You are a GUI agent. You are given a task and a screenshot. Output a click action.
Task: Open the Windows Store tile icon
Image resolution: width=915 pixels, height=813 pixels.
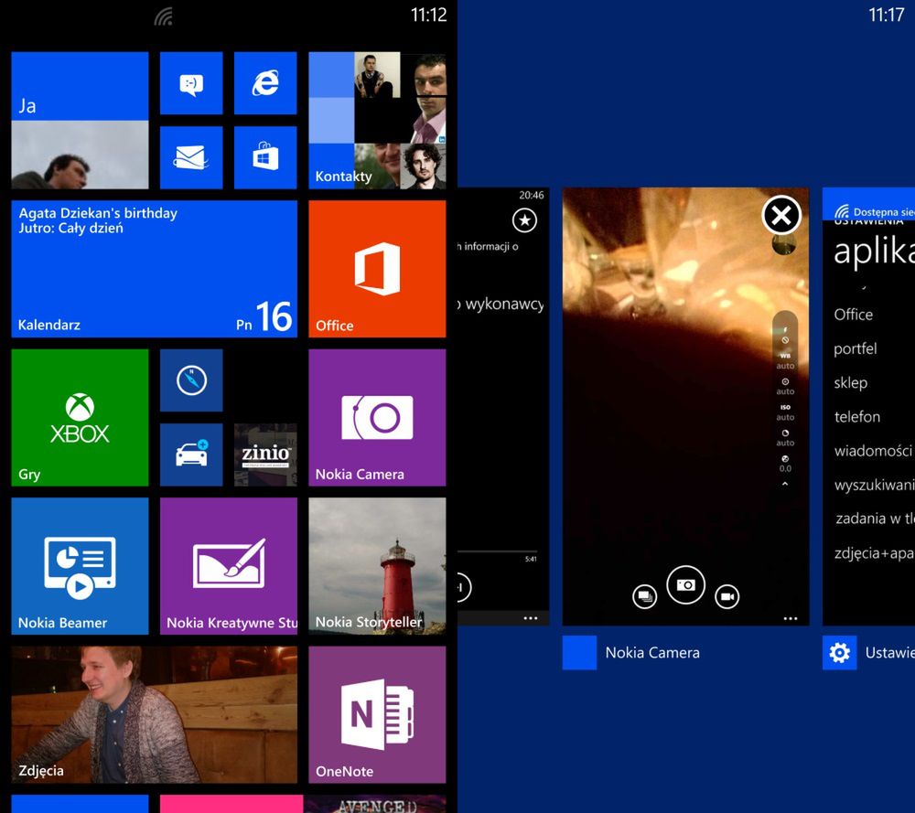265,156
